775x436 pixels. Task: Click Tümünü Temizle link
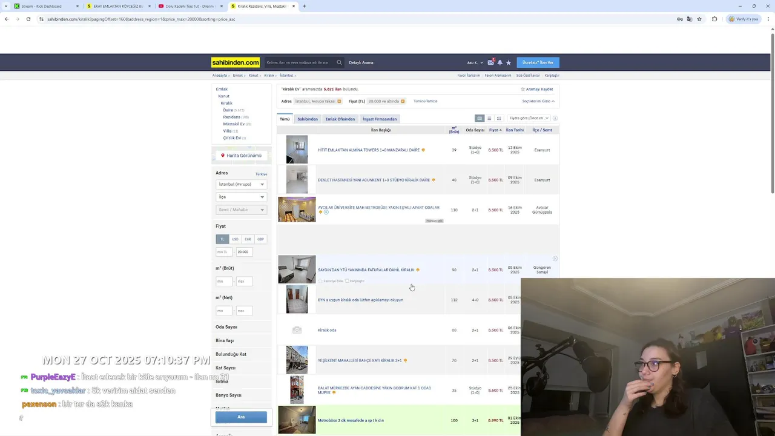pyautogui.click(x=426, y=101)
